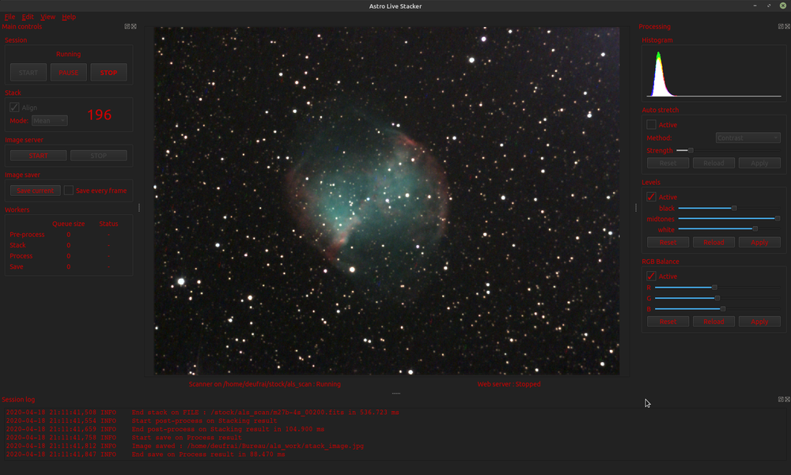Click the 'Start post-process on Stacking result' log line
Image resolution: width=791 pixels, height=475 pixels.
[x=142, y=420]
